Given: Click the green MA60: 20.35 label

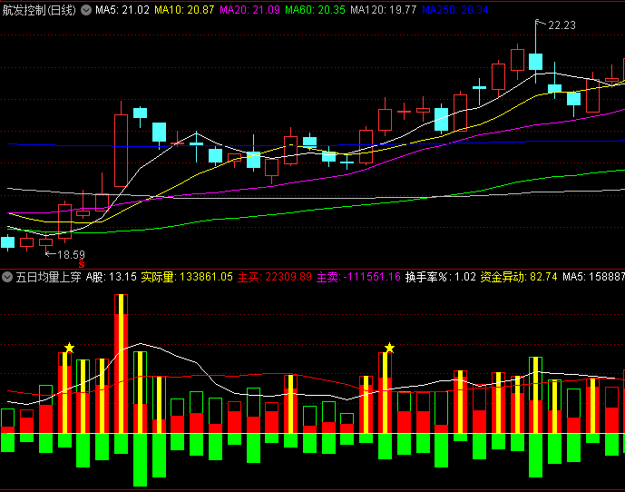Looking at the screenshot, I should click(316, 10).
